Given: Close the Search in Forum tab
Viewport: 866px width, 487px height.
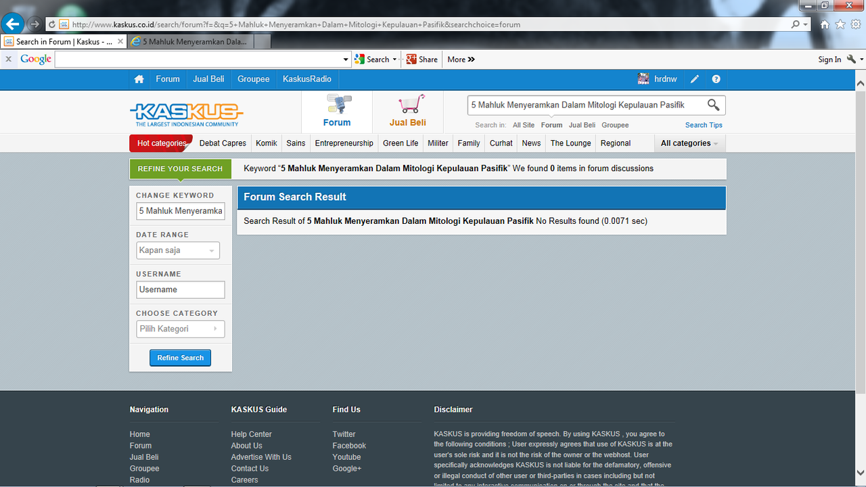Looking at the screenshot, I should (x=120, y=41).
